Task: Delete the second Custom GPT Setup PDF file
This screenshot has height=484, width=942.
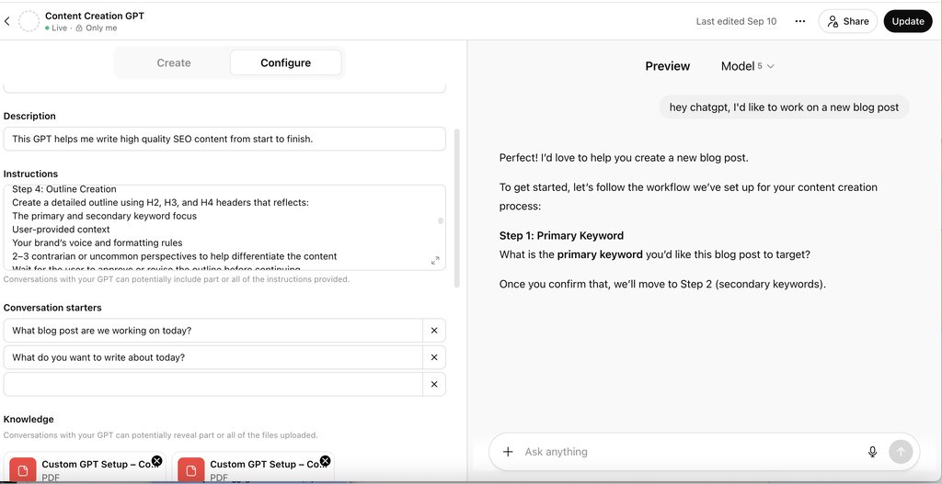Action: (x=325, y=461)
